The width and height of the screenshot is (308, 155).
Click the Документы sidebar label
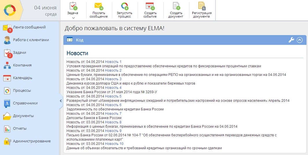[23, 116]
